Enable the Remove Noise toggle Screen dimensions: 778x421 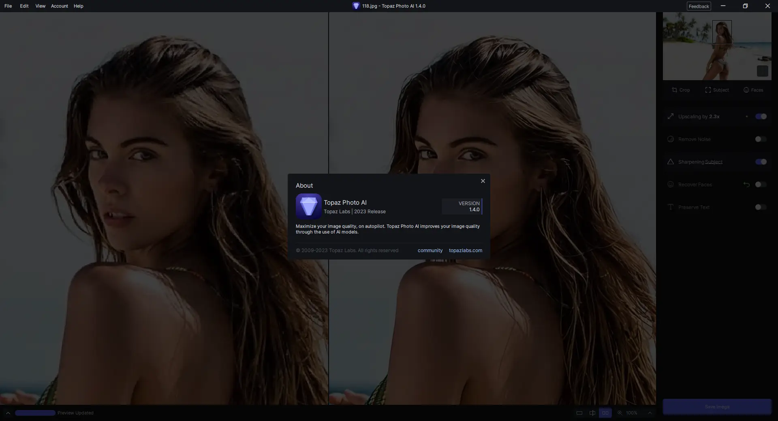761,139
